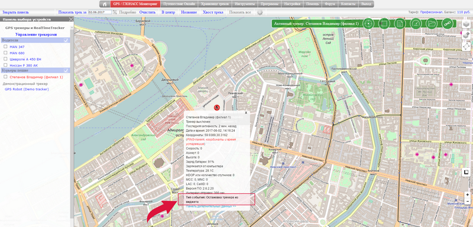The width and height of the screenshot is (473, 227).
Task: Click the pedestrian tracker marker on map
Action: tap(216, 108)
